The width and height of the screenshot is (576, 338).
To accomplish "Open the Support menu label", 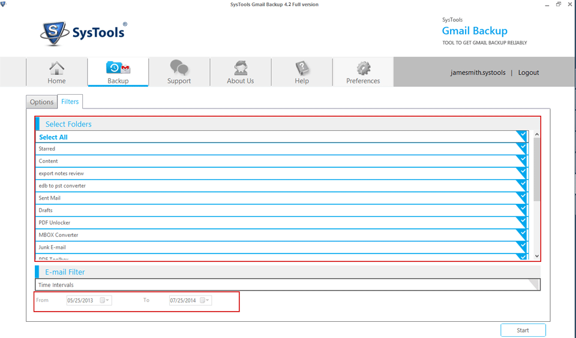I will coord(179,81).
